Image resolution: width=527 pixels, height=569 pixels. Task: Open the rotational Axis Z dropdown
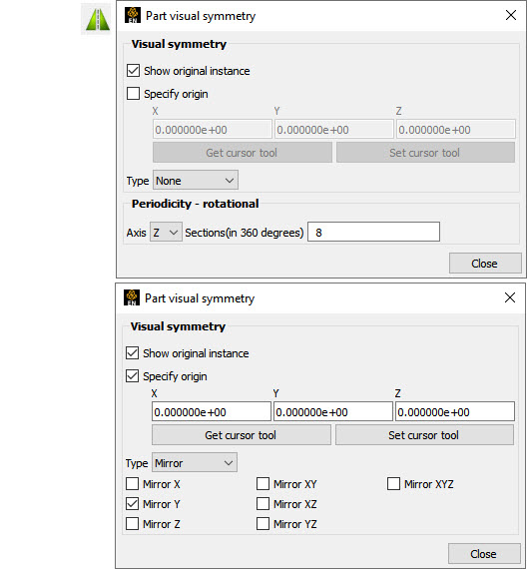tap(166, 232)
